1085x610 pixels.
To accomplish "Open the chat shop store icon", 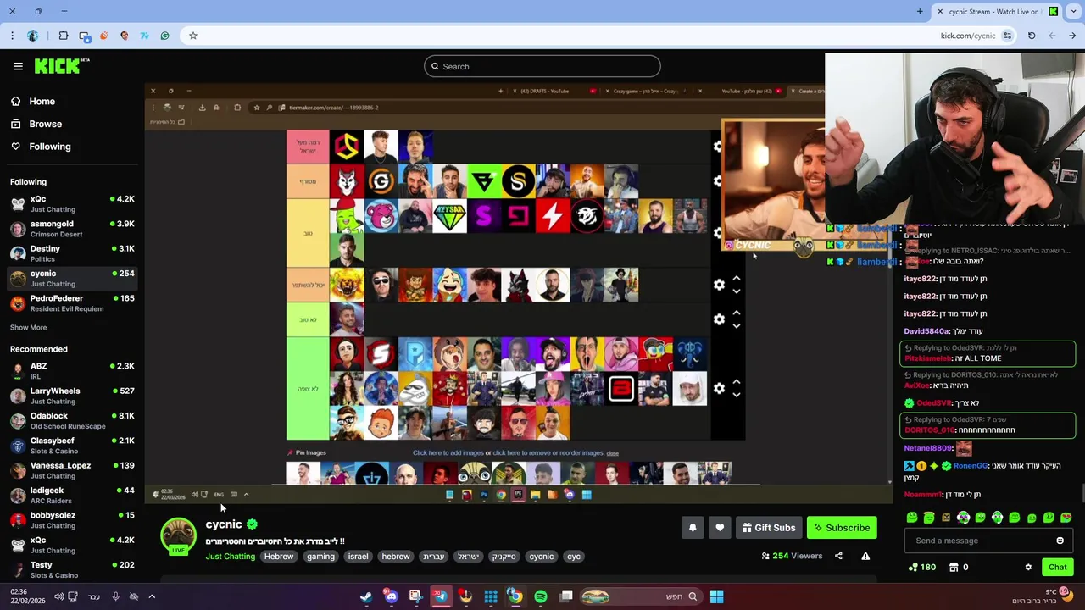I will pos(954,568).
